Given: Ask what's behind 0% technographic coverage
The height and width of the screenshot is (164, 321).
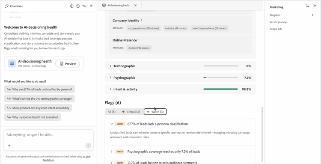Looking at the screenshot, I should 39,98.
